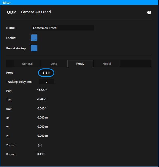The height and width of the screenshot is (167, 159).
Task: Click the blank tab left of General
Action: pyautogui.click(x=10, y=64)
